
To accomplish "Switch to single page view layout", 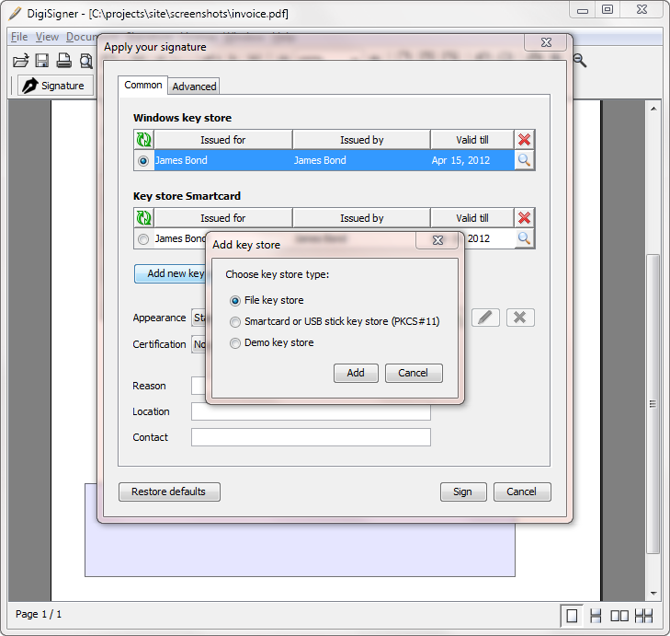I will (572, 617).
